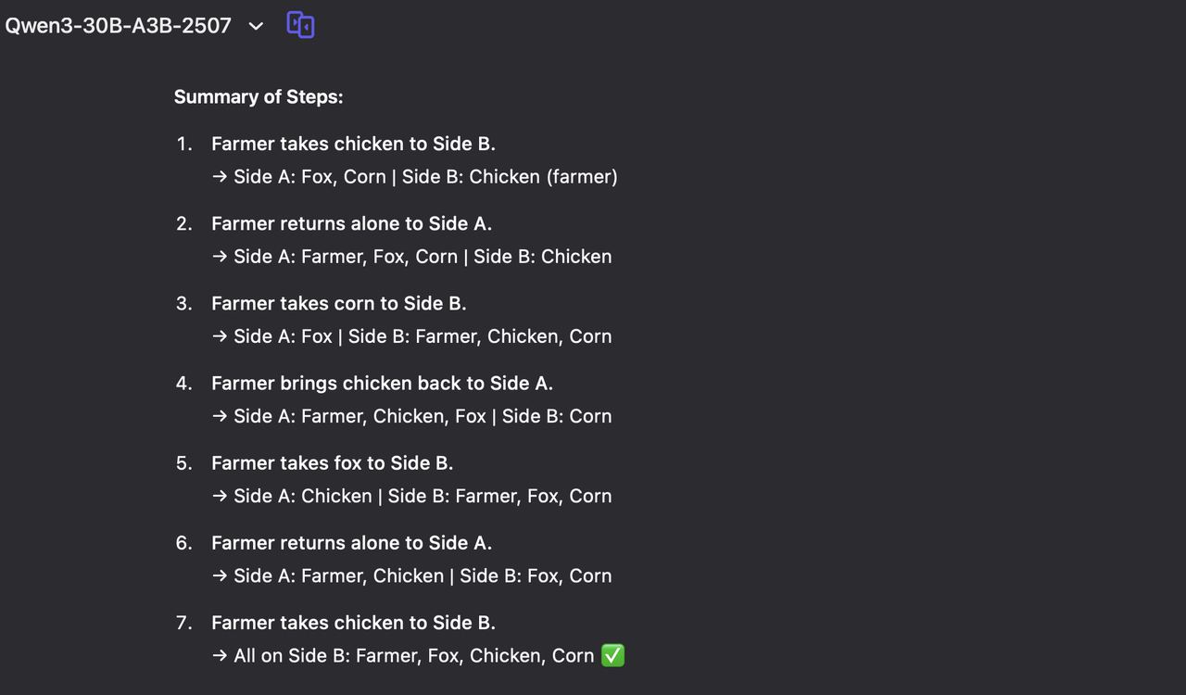Viewport: 1186px width, 695px height.
Task: Expand the chevron beside the model name
Action: pyautogui.click(x=257, y=27)
